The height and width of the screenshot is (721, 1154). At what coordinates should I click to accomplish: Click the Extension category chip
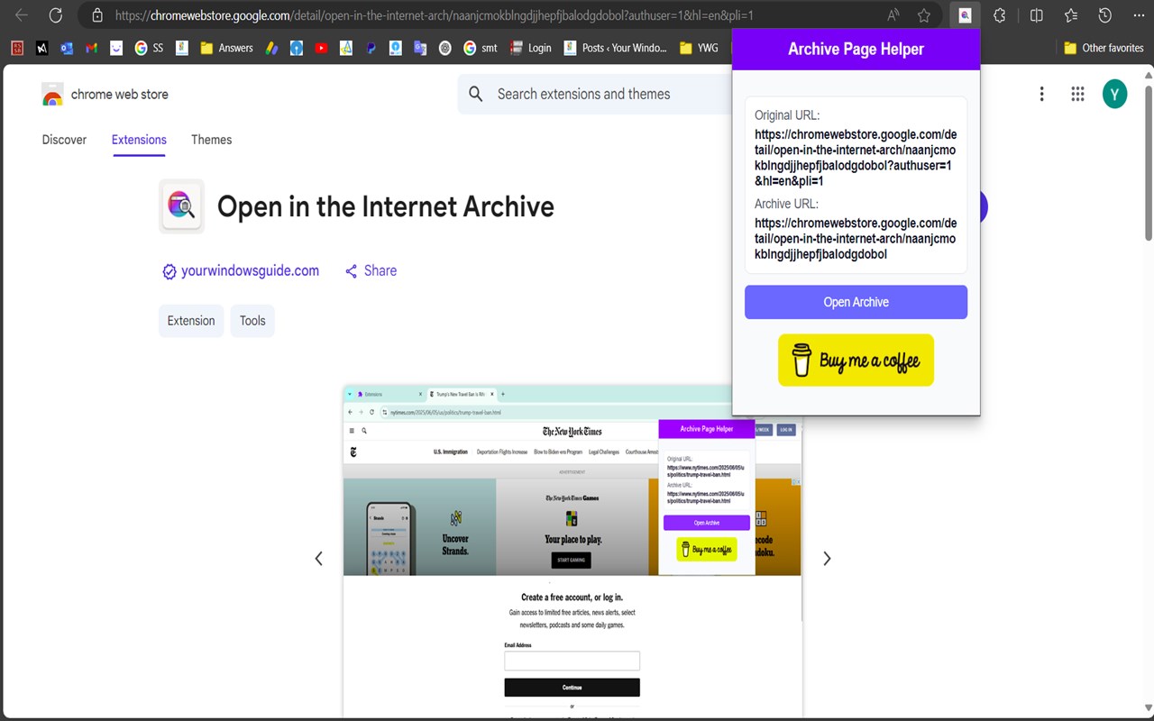tap(191, 321)
